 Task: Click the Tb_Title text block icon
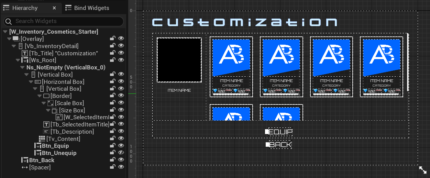tap(25, 53)
